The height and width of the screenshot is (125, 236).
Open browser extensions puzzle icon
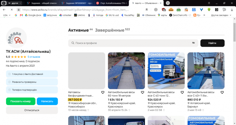point(224,10)
